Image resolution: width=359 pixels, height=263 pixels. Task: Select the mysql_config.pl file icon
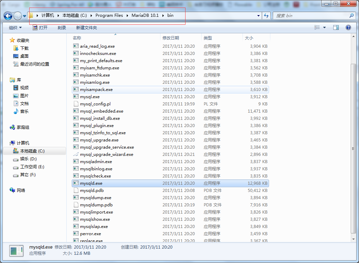point(76,104)
